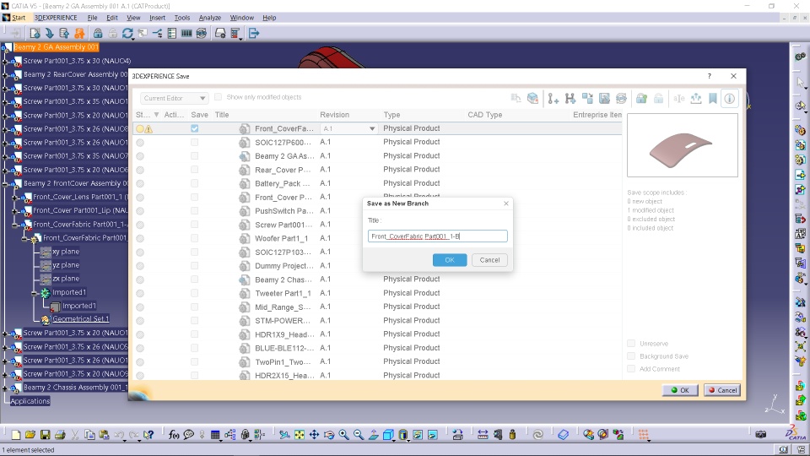810x456 pixels.
Task: Click the information icon in Save dialog toolbar
Action: (x=729, y=98)
